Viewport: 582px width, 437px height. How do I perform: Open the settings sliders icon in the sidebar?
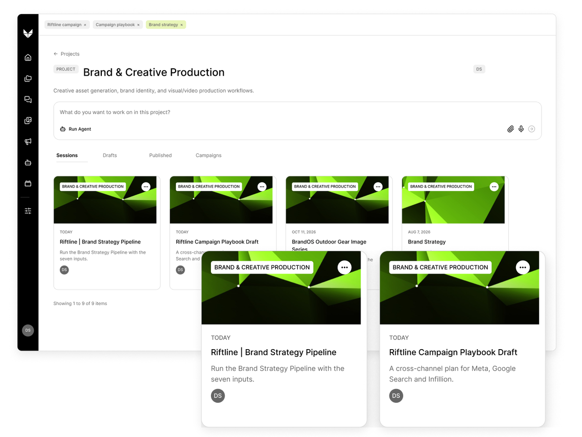coord(28,211)
